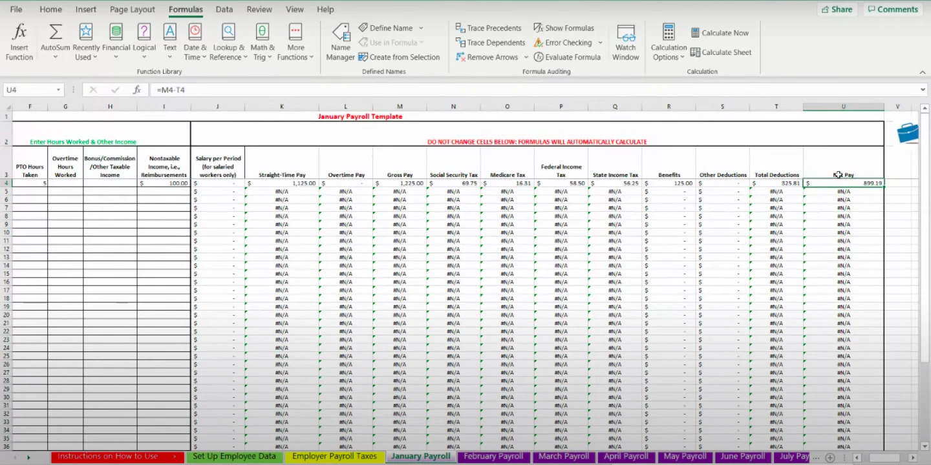
Task: Switch to the Insert tab
Action: (x=86, y=9)
